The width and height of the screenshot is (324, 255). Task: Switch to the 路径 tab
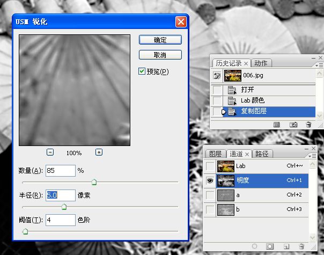point(262,154)
